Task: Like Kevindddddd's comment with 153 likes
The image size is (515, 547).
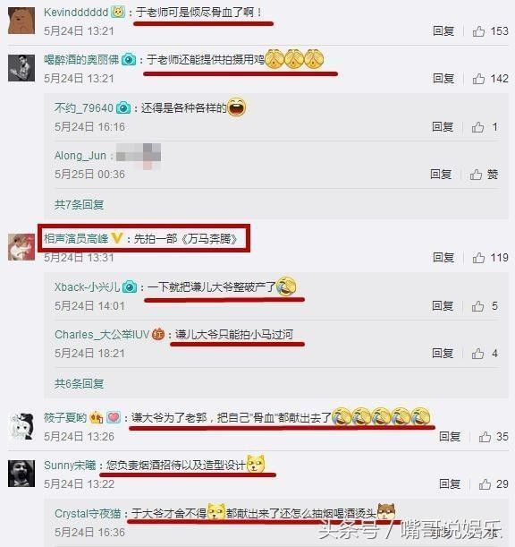Action: coord(478,31)
